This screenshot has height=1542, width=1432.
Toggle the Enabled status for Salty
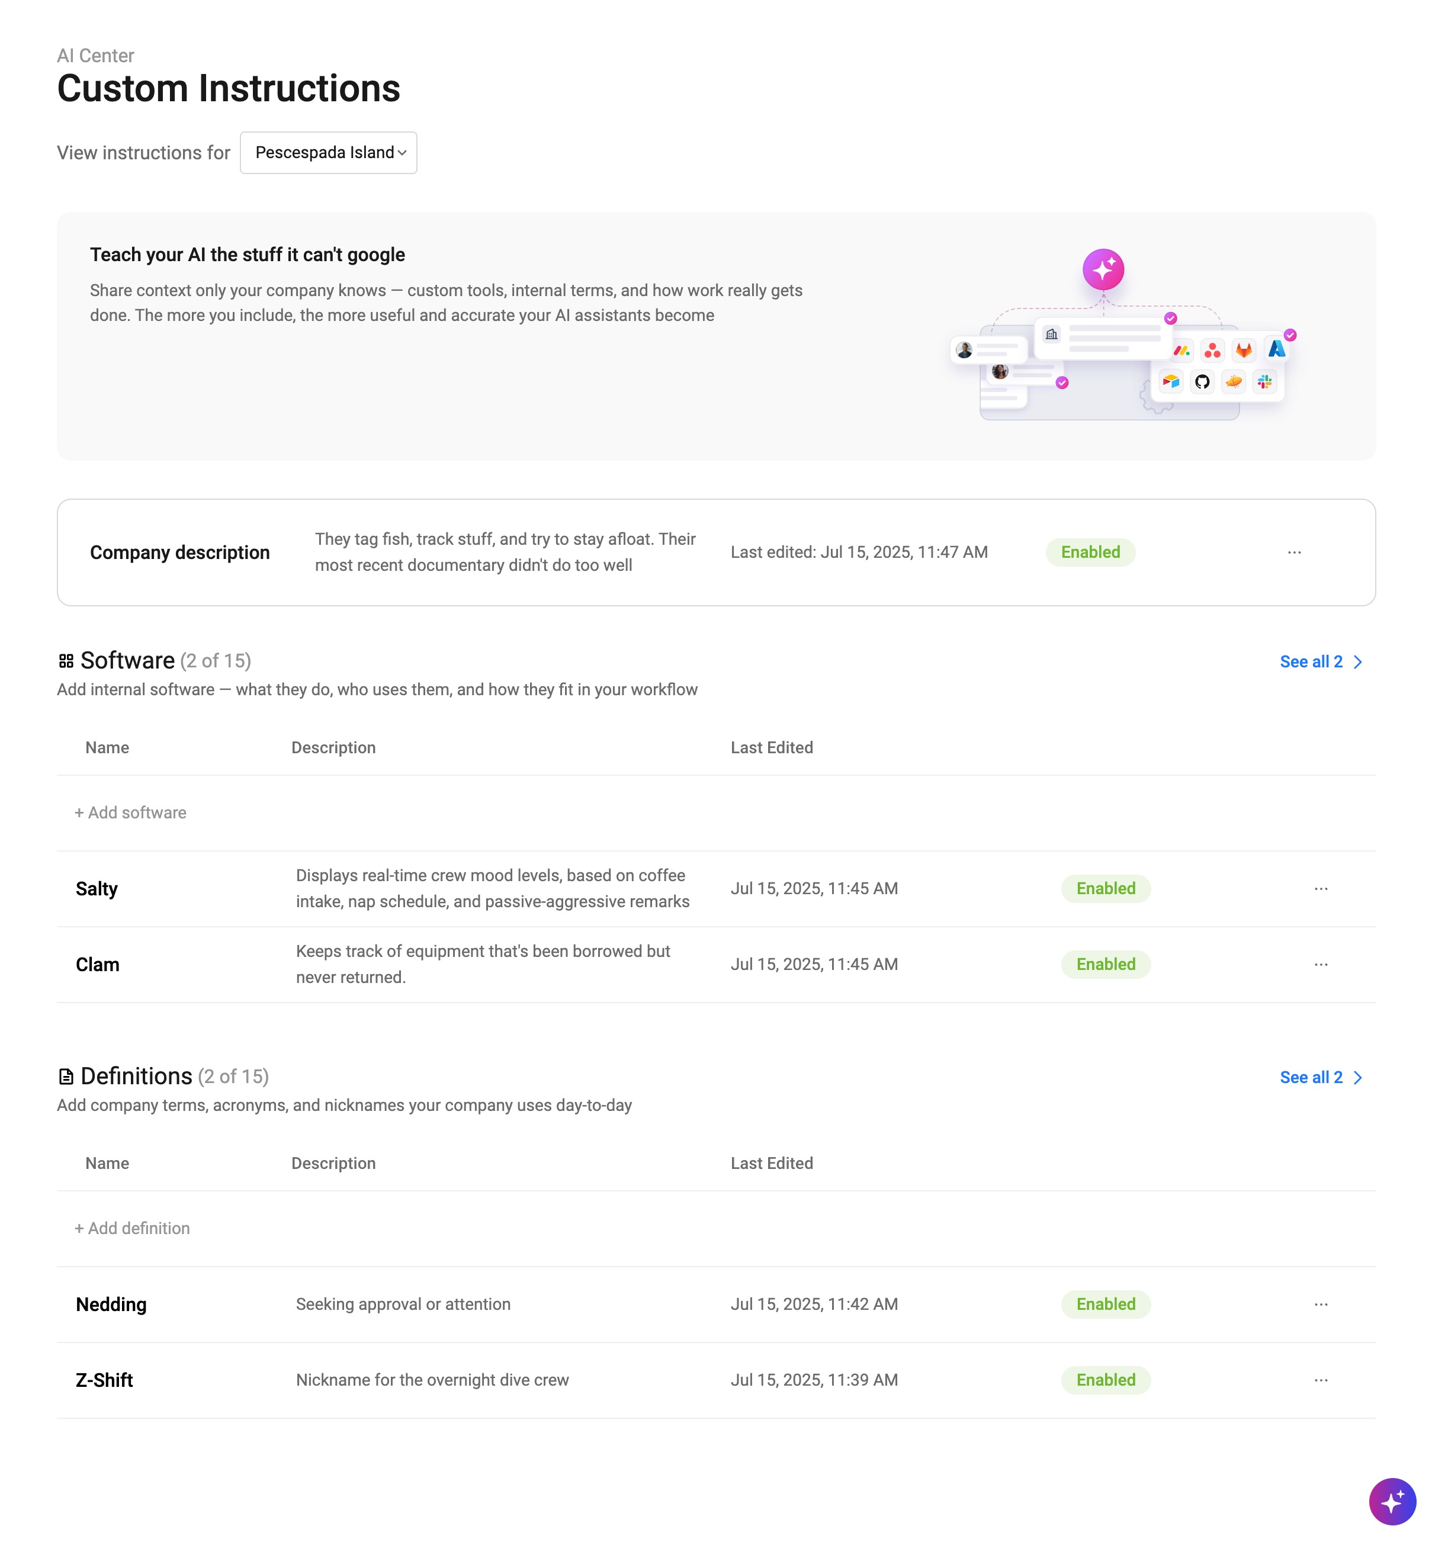(1105, 888)
